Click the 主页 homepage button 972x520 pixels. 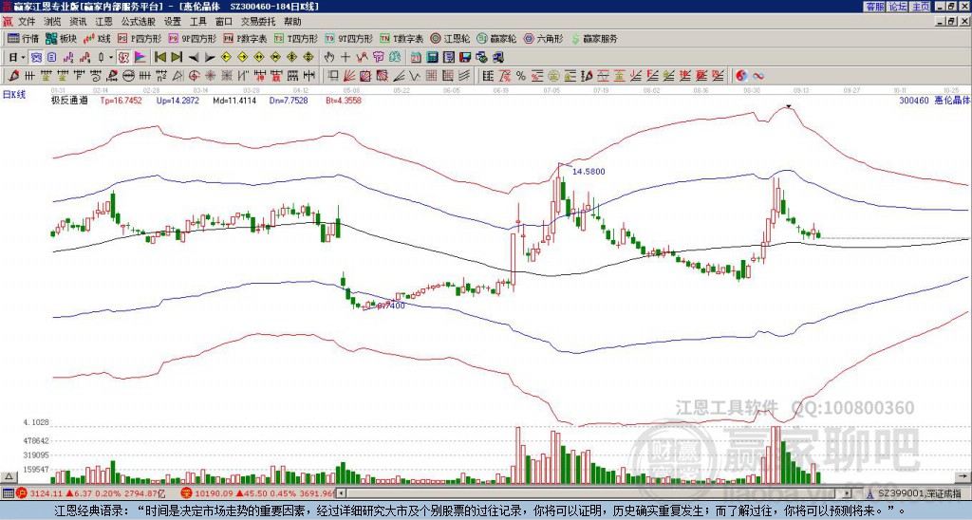pyautogui.click(x=921, y=7)
